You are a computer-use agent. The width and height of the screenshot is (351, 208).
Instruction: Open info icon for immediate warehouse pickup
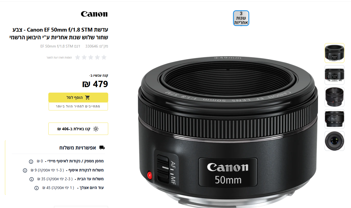(31, 161)
